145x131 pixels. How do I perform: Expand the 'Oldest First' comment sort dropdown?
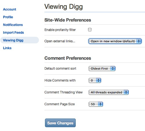point(102,69)
